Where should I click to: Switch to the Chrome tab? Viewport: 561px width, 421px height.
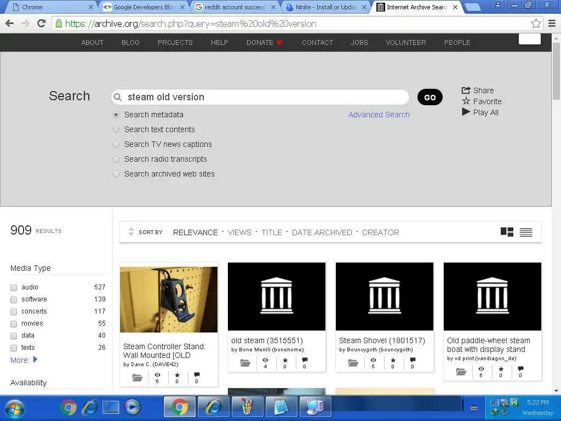pyautogui.click(x=52, y=7)
